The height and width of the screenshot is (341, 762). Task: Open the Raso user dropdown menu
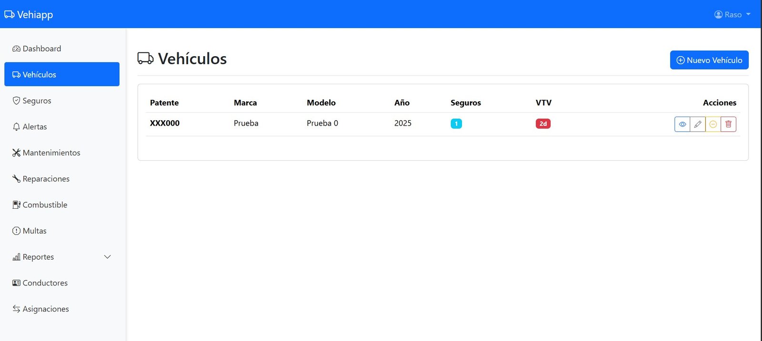(732, 14)
